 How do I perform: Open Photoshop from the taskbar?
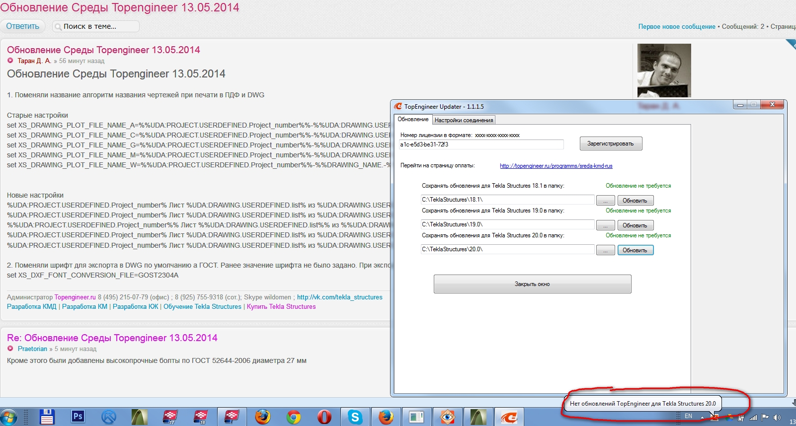click(78, 417)
